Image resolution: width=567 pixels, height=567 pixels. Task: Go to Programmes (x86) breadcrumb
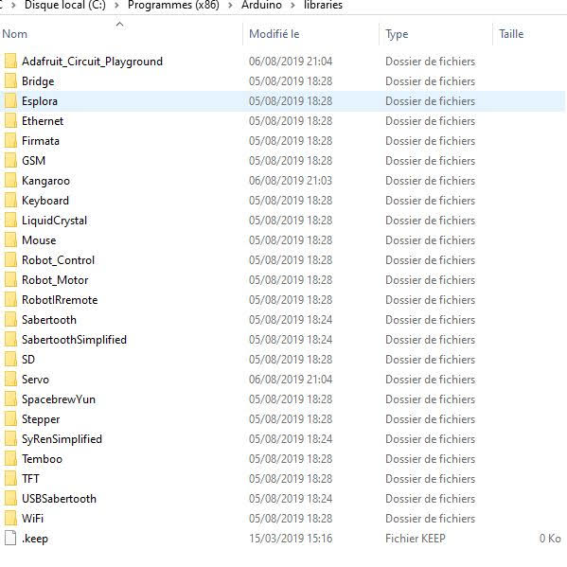click(x=173, y=5)
